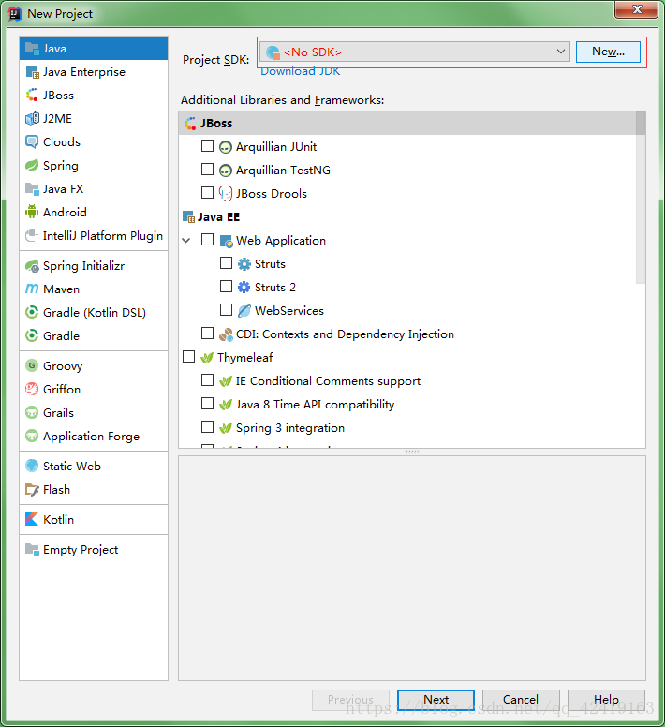
Task: Select the Kotlin K icon
Action: point(32,519)
